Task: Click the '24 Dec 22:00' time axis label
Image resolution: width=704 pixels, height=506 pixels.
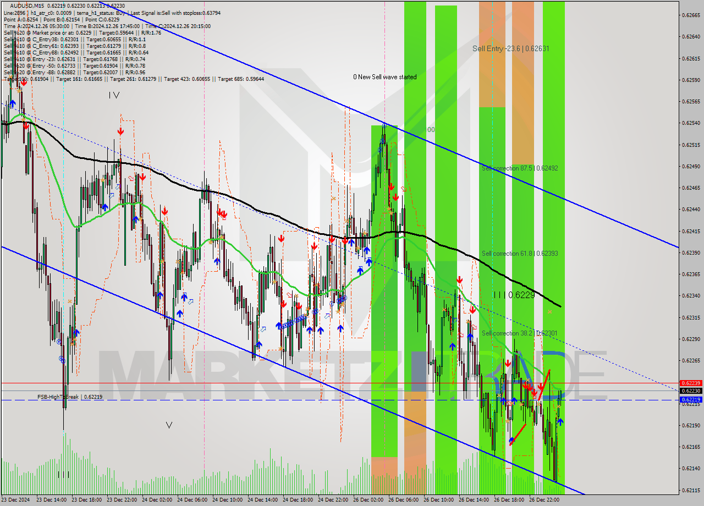Action: click(x=334, y=500)
